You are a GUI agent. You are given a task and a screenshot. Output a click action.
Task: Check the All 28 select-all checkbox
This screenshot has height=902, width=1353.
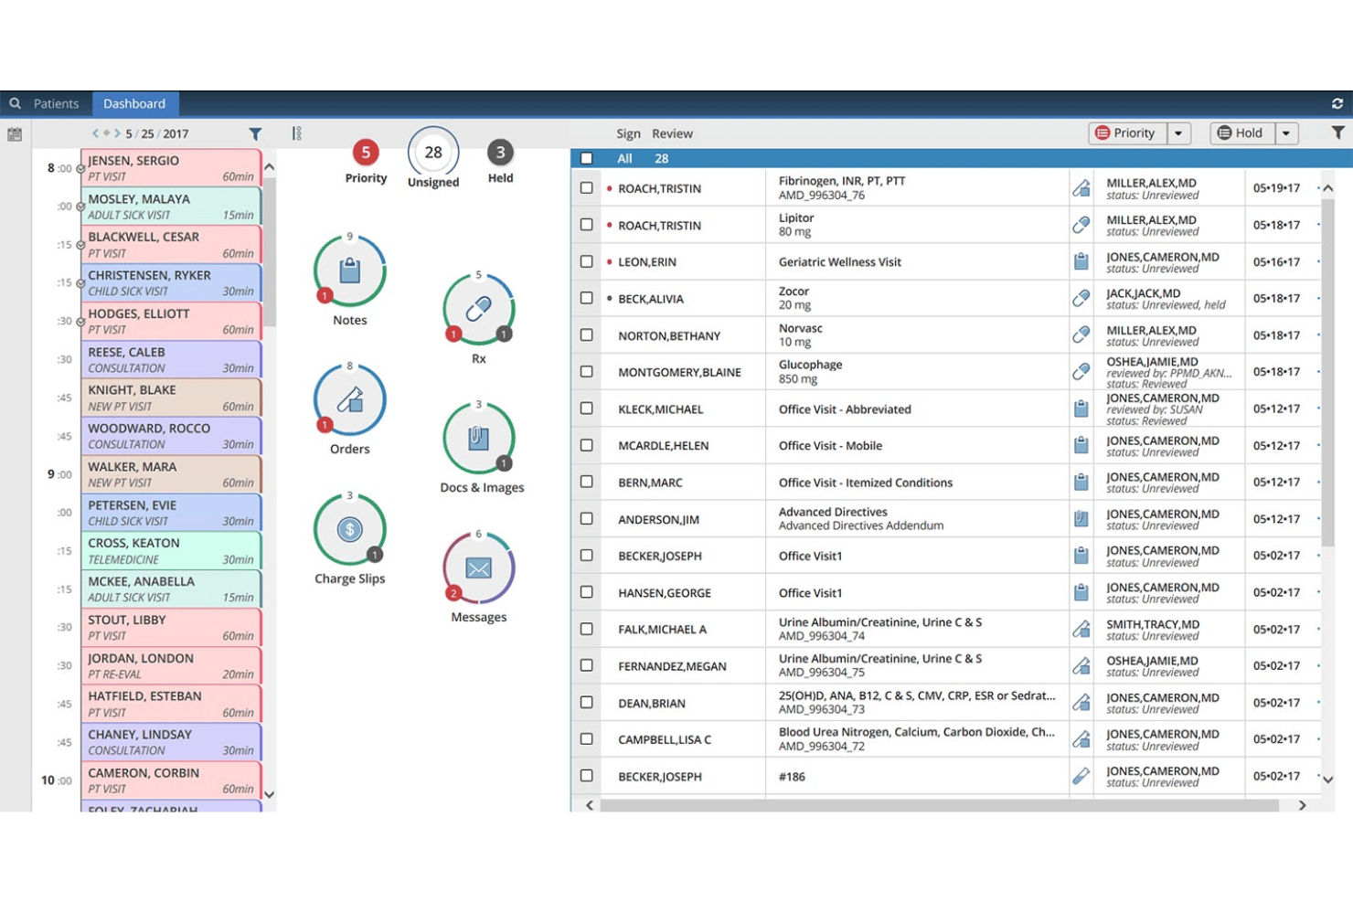[586, 158]
